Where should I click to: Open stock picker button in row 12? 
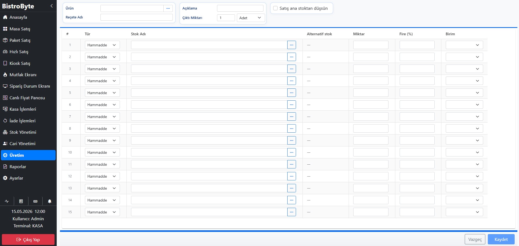[x=291, y=176]
